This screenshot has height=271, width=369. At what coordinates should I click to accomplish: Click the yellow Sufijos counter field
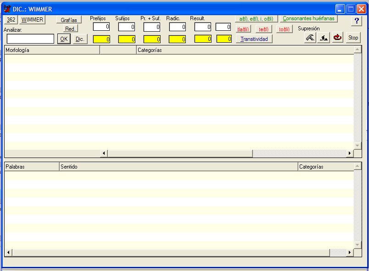click(x=127, y=40)
